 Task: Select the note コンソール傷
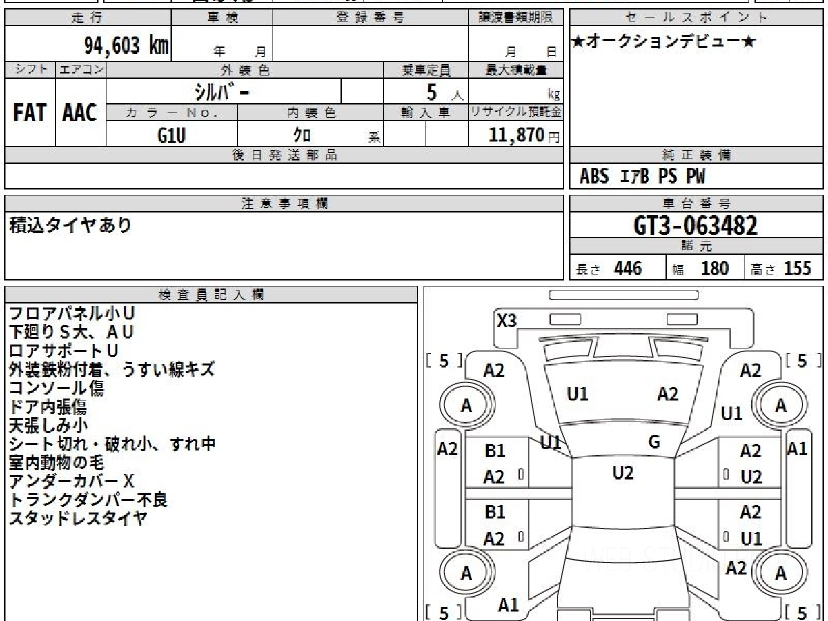57,388
